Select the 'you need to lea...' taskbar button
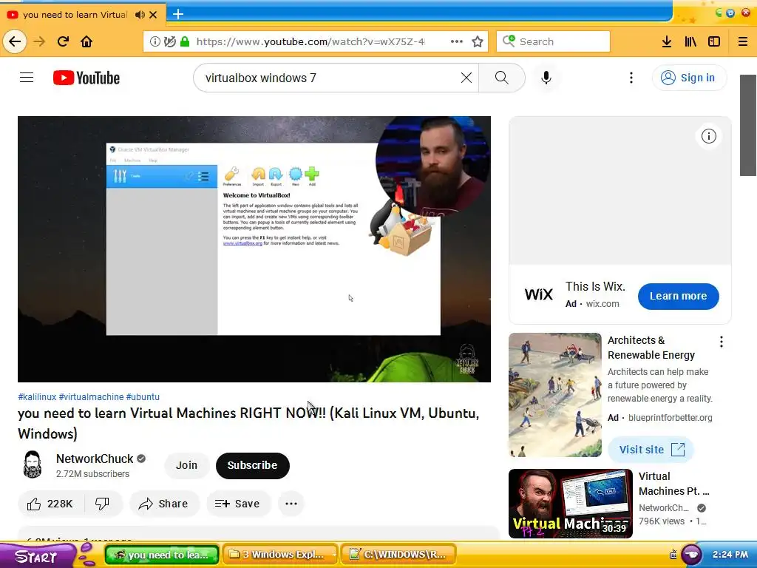Viewport: 757px width, 568px height. point(162,555)
